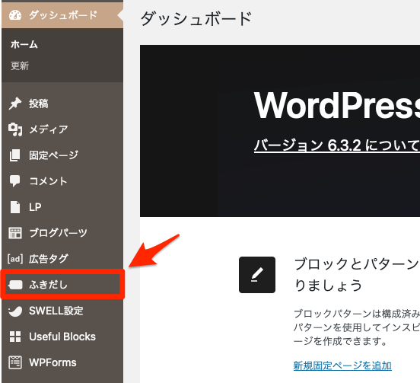The image size is (420, 383).
Task: Click the WPForms form icon
Action: click(x=15, y=362)
